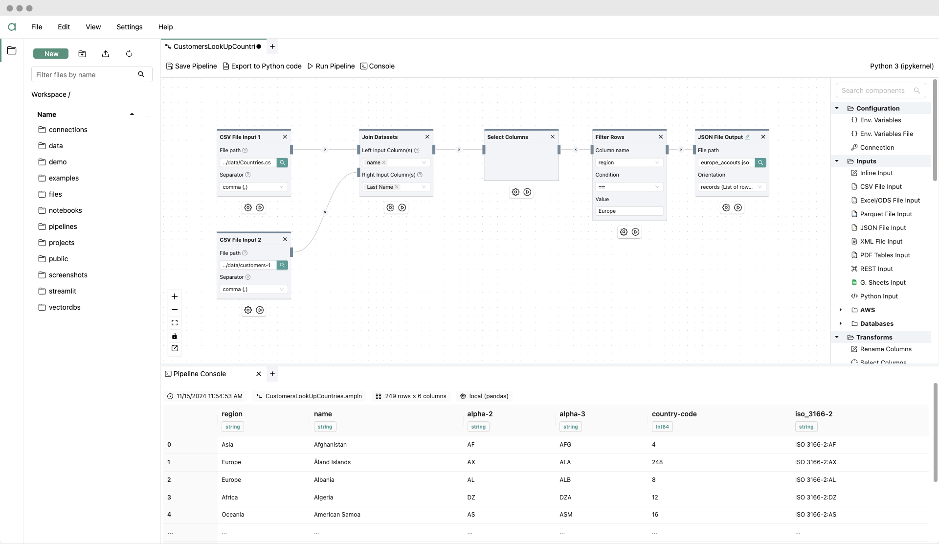Viewport: 939px width, 544px height.
Task: Expand the Databases components group
Action: (x=841, y=323)
